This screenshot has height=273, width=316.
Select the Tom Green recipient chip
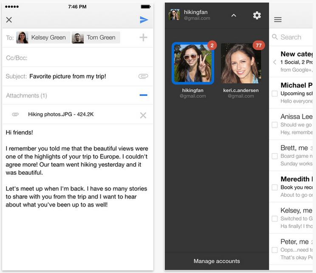96,37
